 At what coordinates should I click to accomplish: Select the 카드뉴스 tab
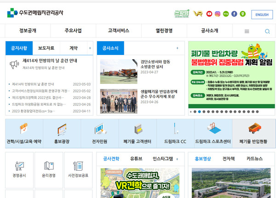[x=254, y=159]
